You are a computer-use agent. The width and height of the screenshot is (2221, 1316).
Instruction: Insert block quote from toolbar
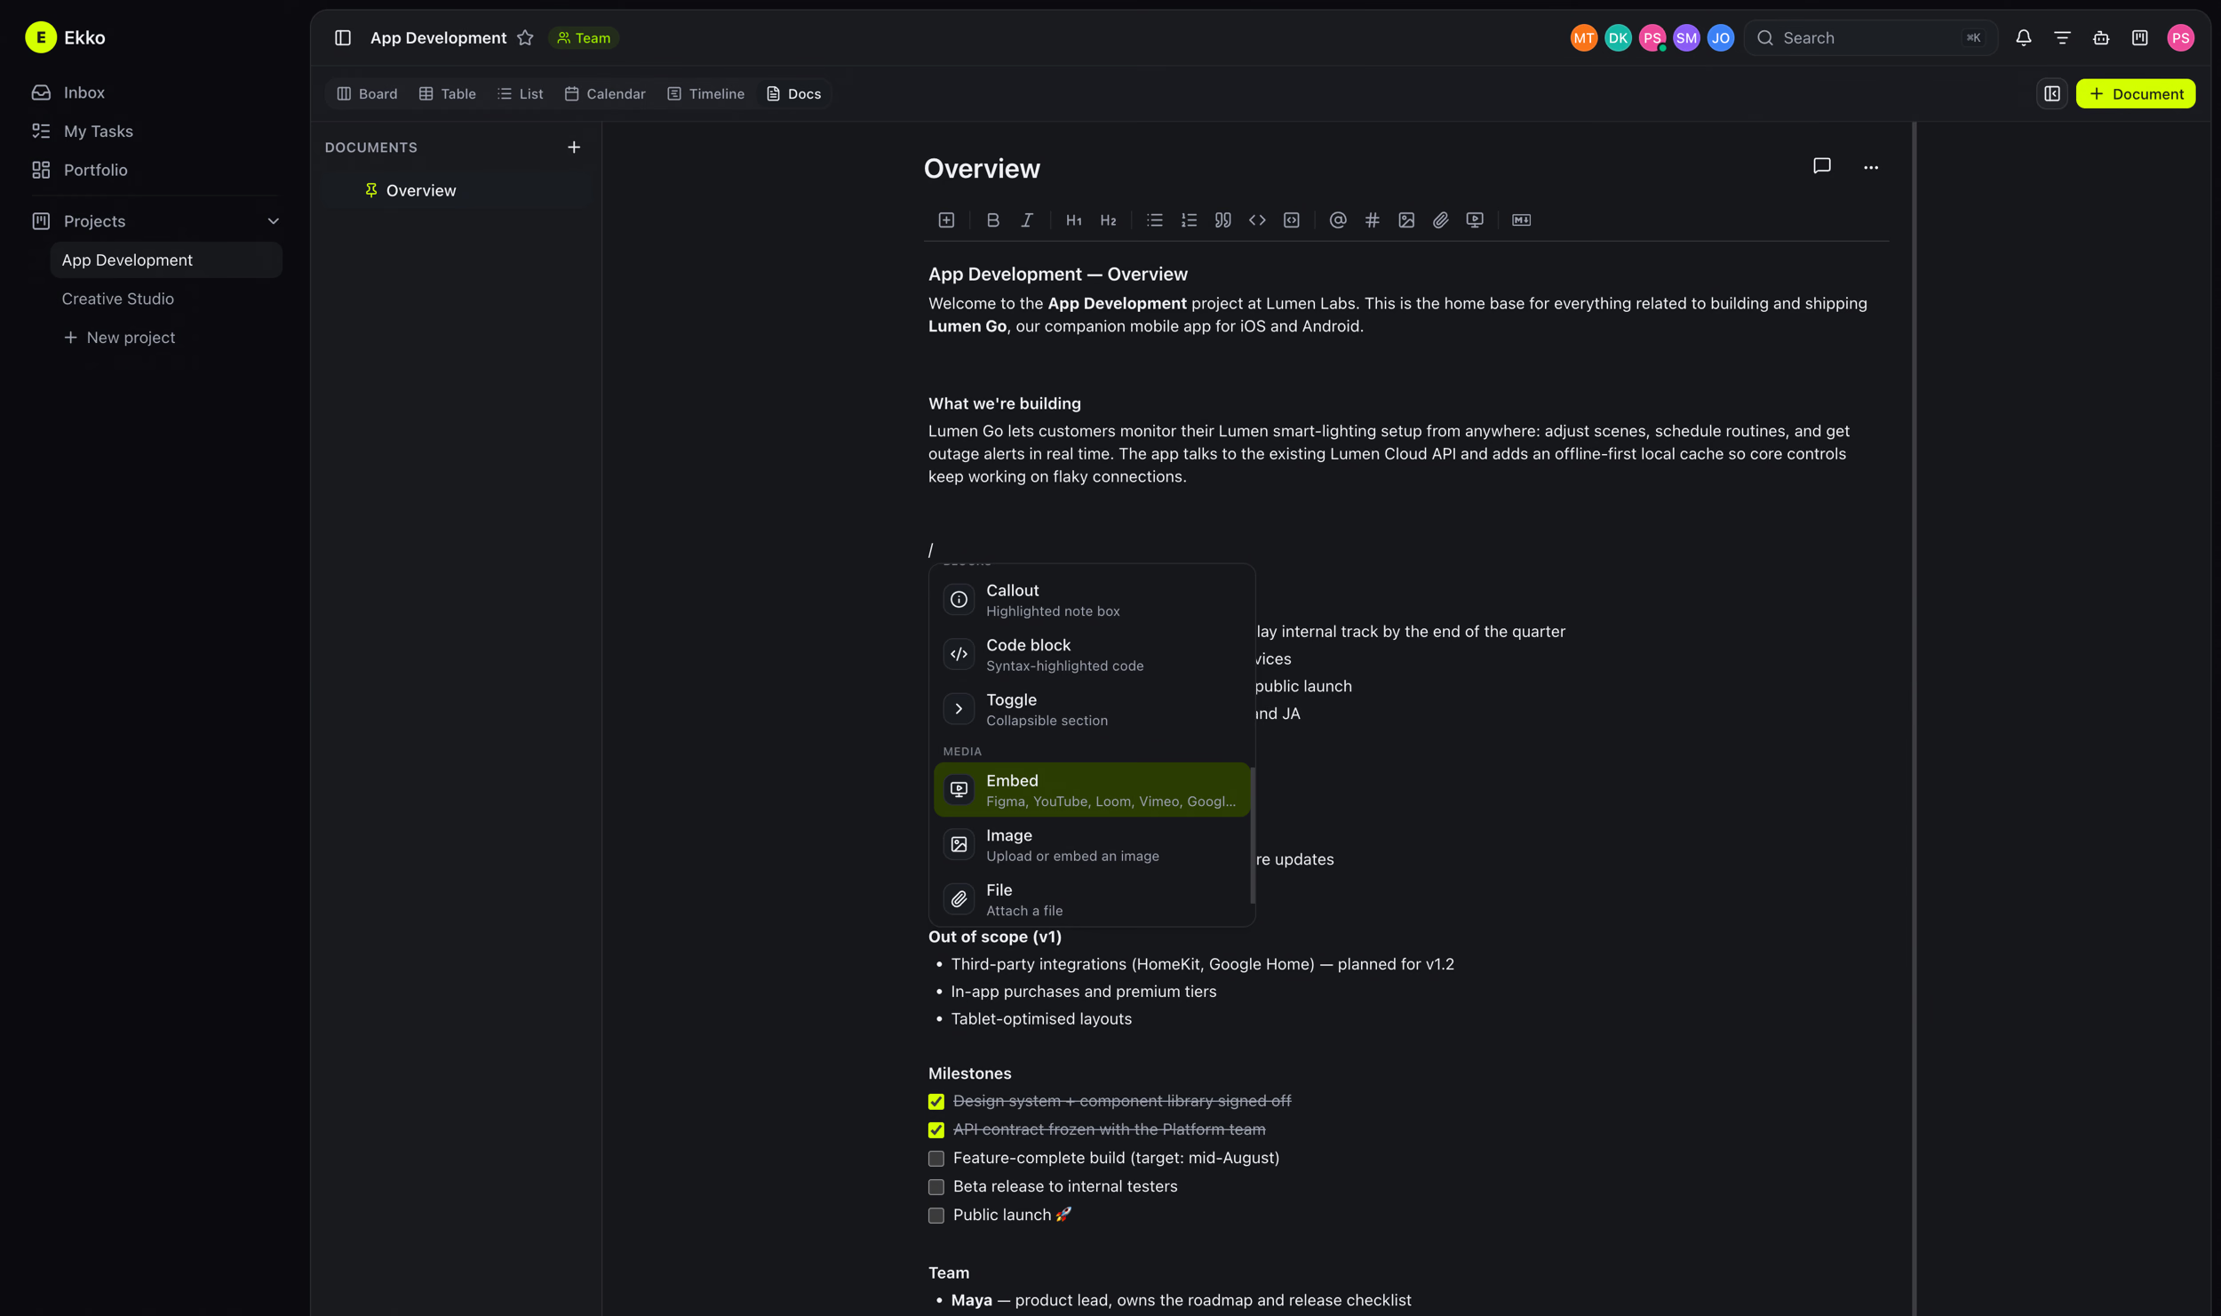click(1222, 219)
